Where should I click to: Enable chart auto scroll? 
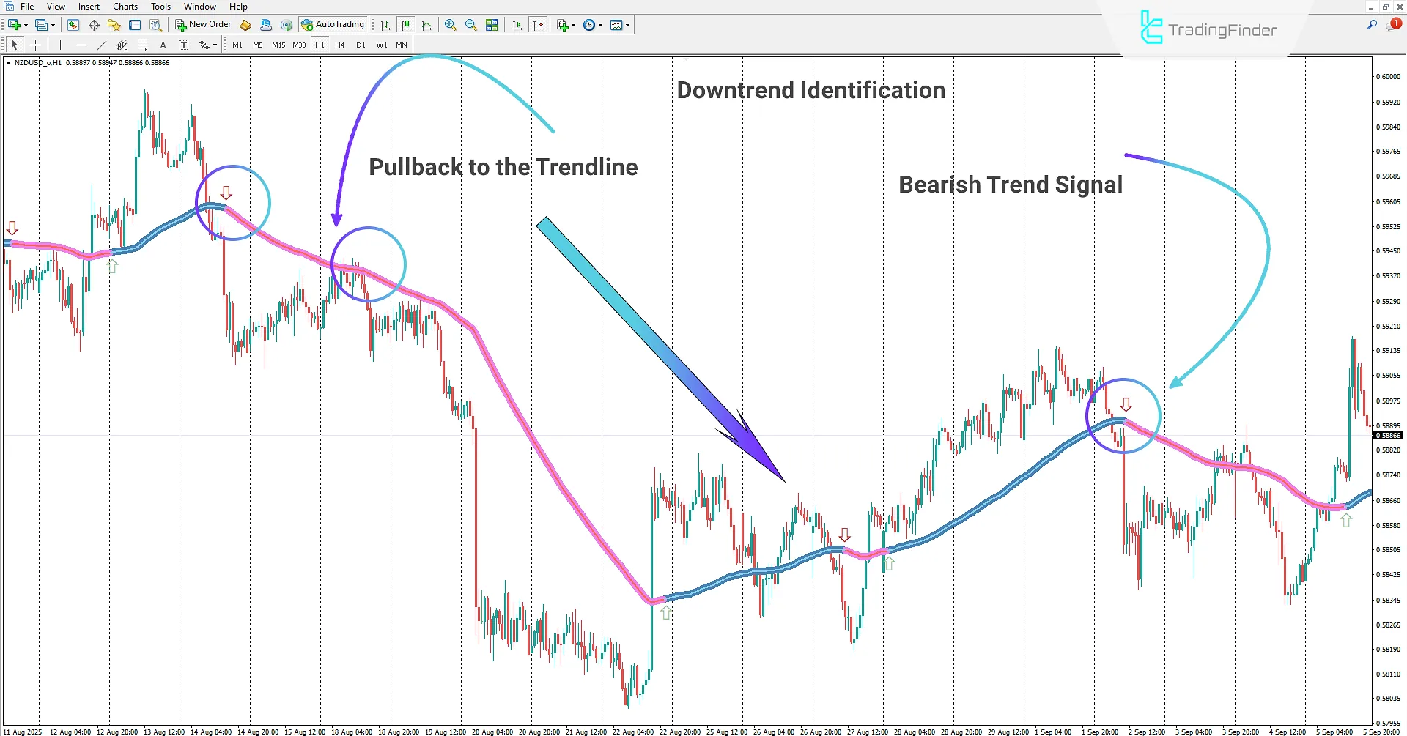pos(517,24)
